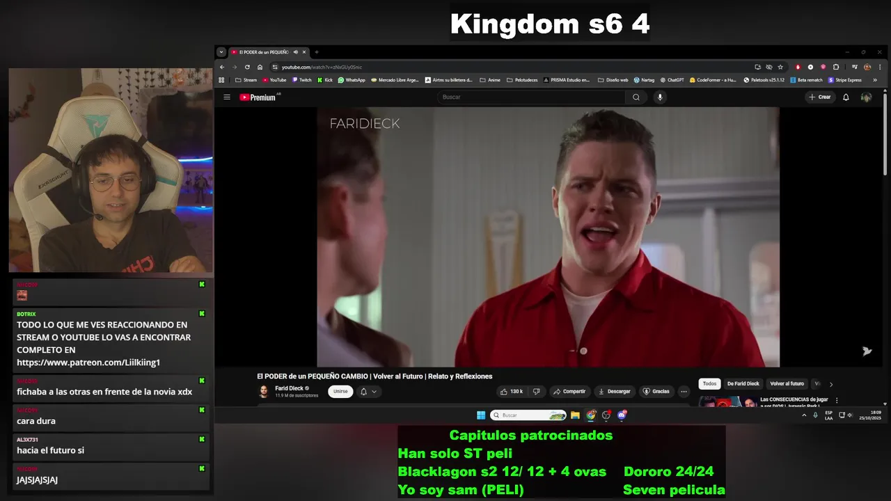This screenshot has width=891, height=501.
Task: Click the Kick badge beside BOTRIX message
Action: [202, 314]
